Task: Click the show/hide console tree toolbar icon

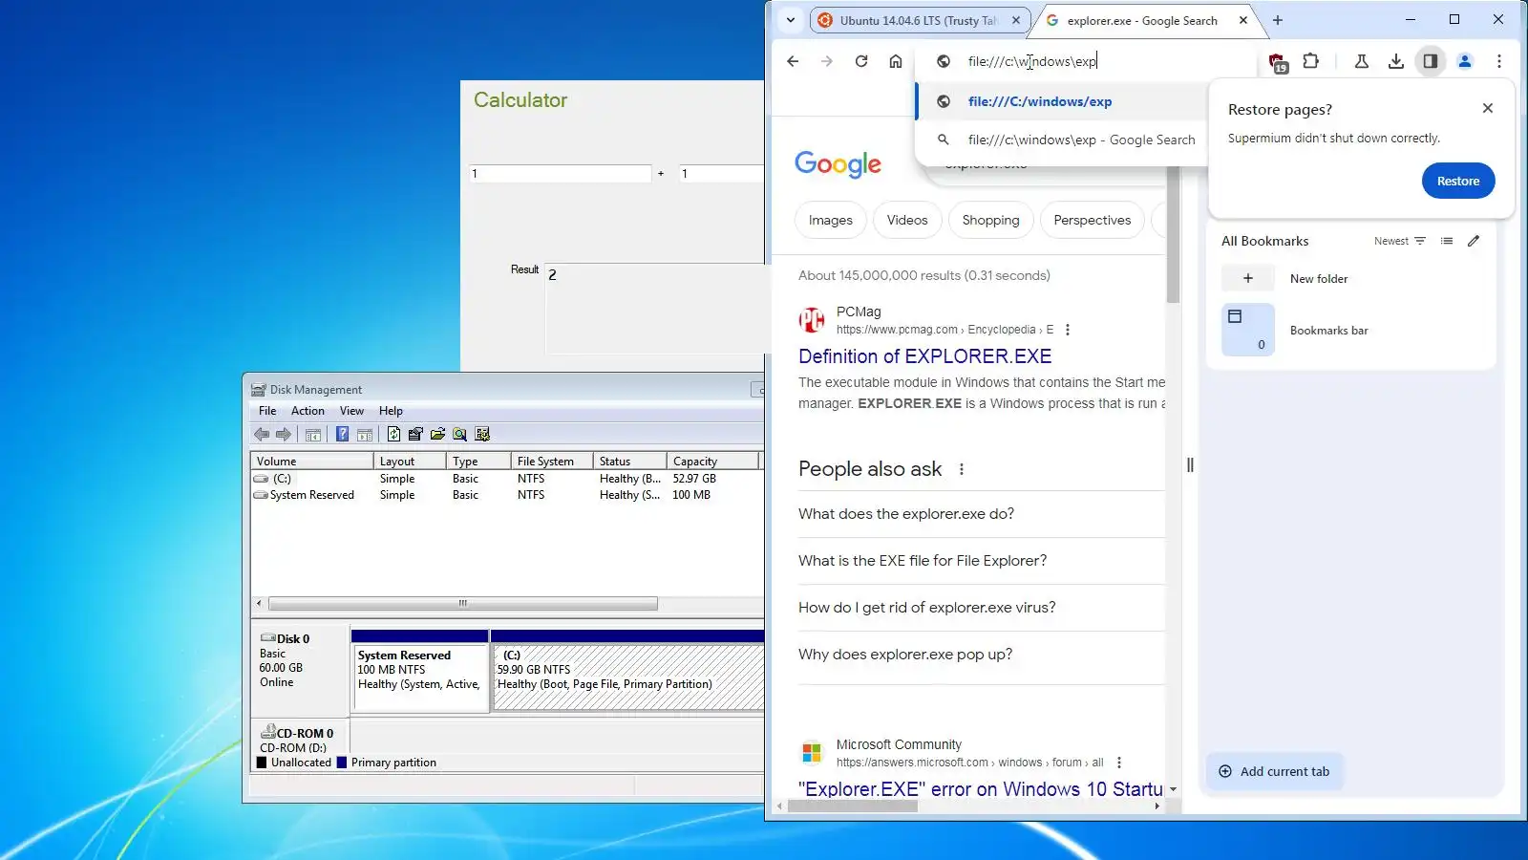Action: click(x=313, y=435)
